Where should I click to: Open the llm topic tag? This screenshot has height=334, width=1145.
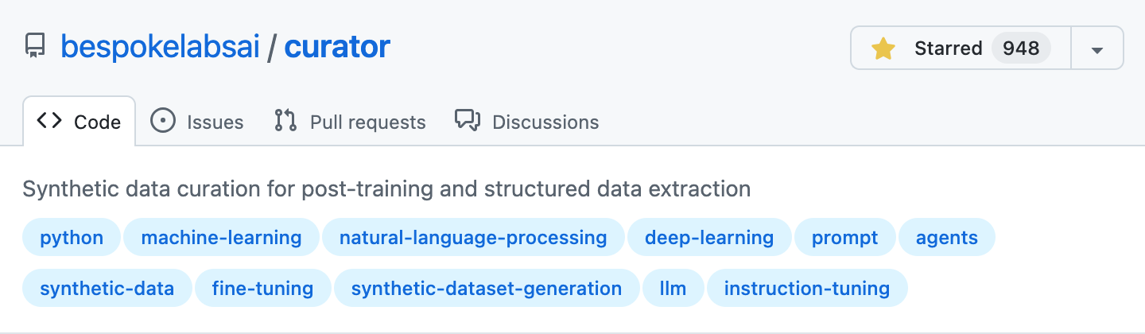click(x=673, y=288)
